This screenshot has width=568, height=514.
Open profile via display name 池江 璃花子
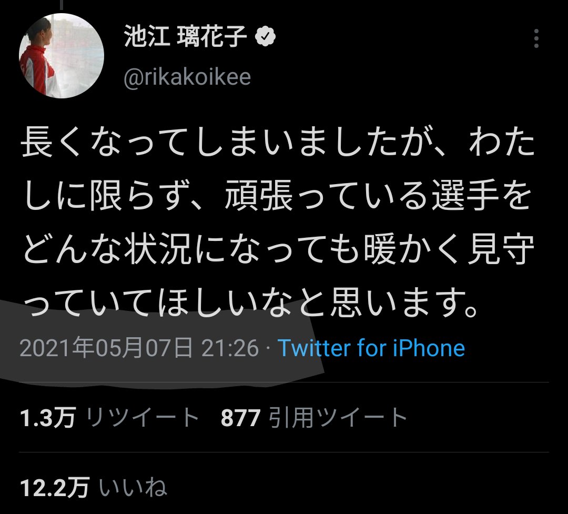186,36
